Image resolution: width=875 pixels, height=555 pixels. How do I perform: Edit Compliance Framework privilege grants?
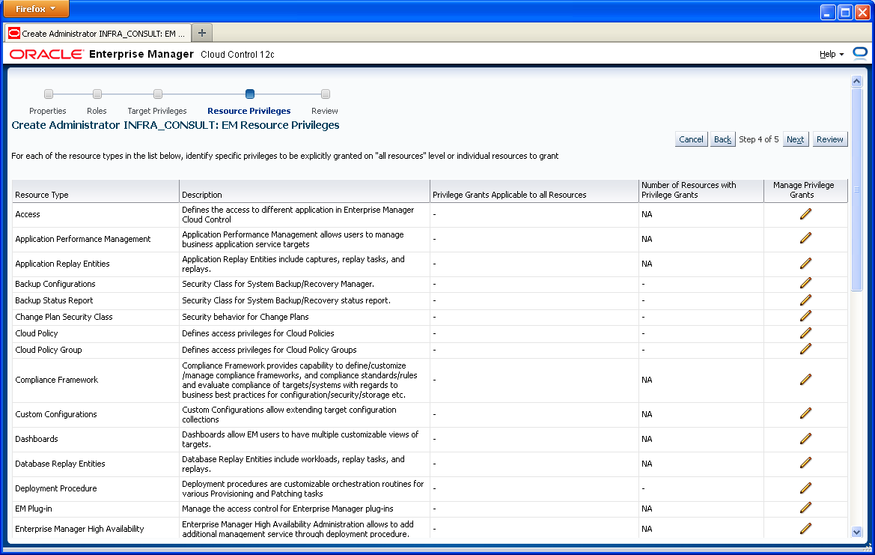click(805, 380)
